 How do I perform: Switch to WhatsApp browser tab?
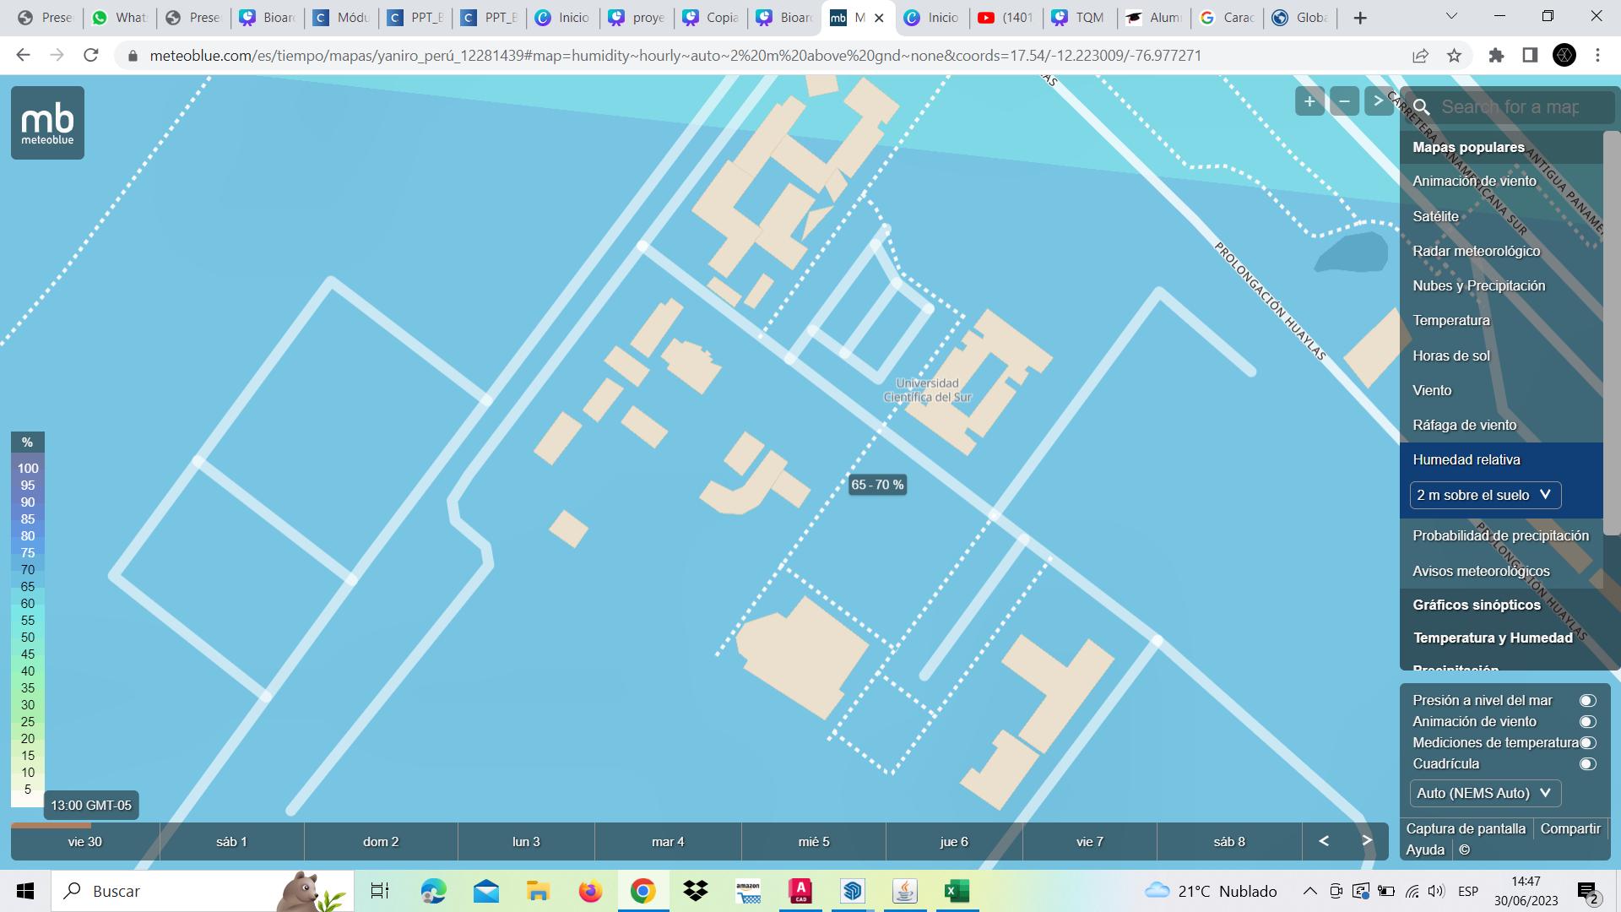pos(120,18)
